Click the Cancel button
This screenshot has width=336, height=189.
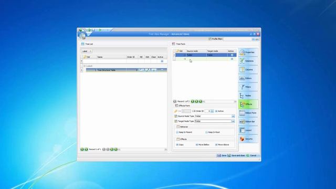(251, 155)
